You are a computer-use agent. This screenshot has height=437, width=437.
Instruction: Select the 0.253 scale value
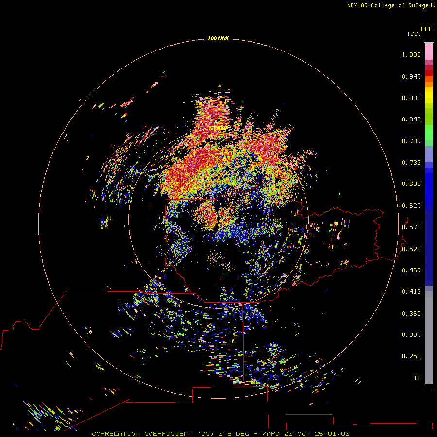point(411,356)
